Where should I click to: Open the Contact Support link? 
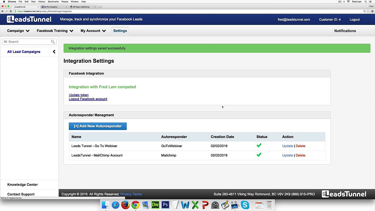(21, 194)
